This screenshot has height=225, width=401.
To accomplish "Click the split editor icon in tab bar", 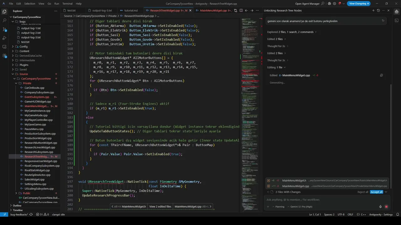I will (x=241, y=10).
